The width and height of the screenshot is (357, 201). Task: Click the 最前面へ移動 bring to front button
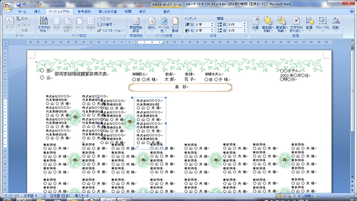tap(268, 24)
